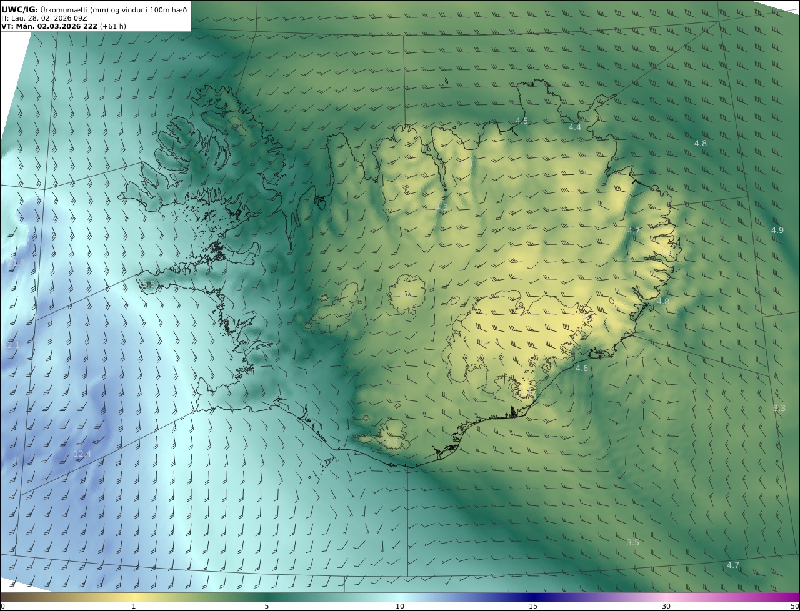The height and width of the screenshot is (611, 800).
Task: Click the colorbar tick labeled 50
Action: [x=795, y=606]
